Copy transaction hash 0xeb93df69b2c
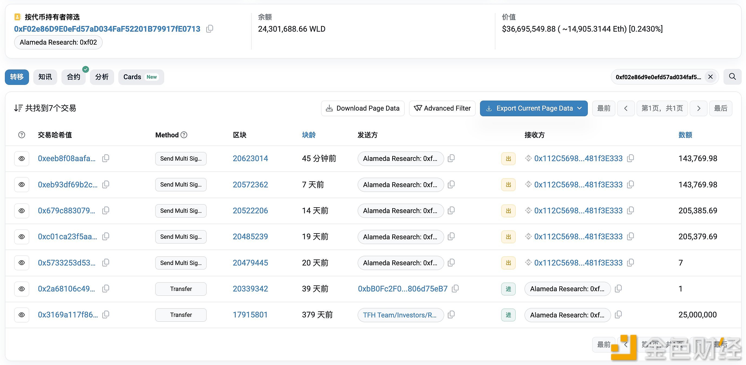 coord(106,184)
